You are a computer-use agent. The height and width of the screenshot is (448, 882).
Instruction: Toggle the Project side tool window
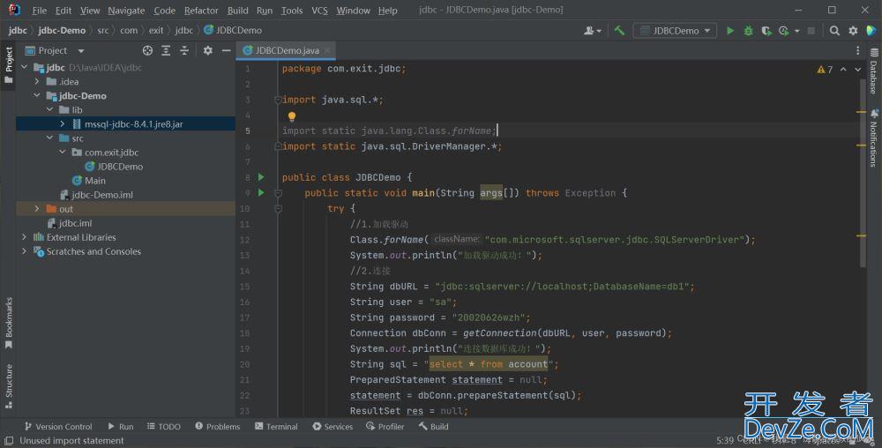tap(9, 64)
